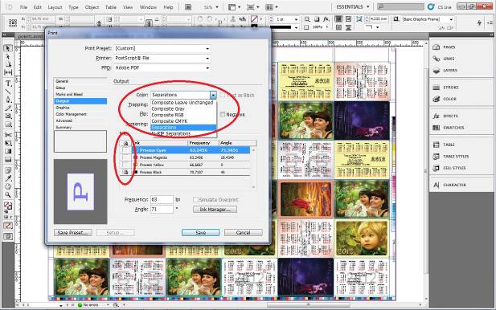496x310 pixels.
Task: Toggle printer icon for Process Magenta ink
Action: coord(125,157)
